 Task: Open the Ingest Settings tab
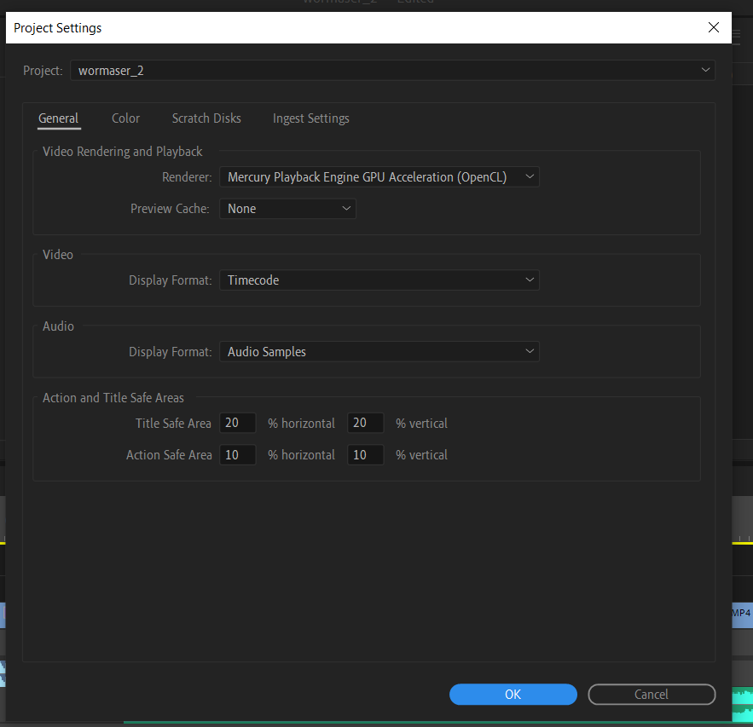click(x=310, y=118)
